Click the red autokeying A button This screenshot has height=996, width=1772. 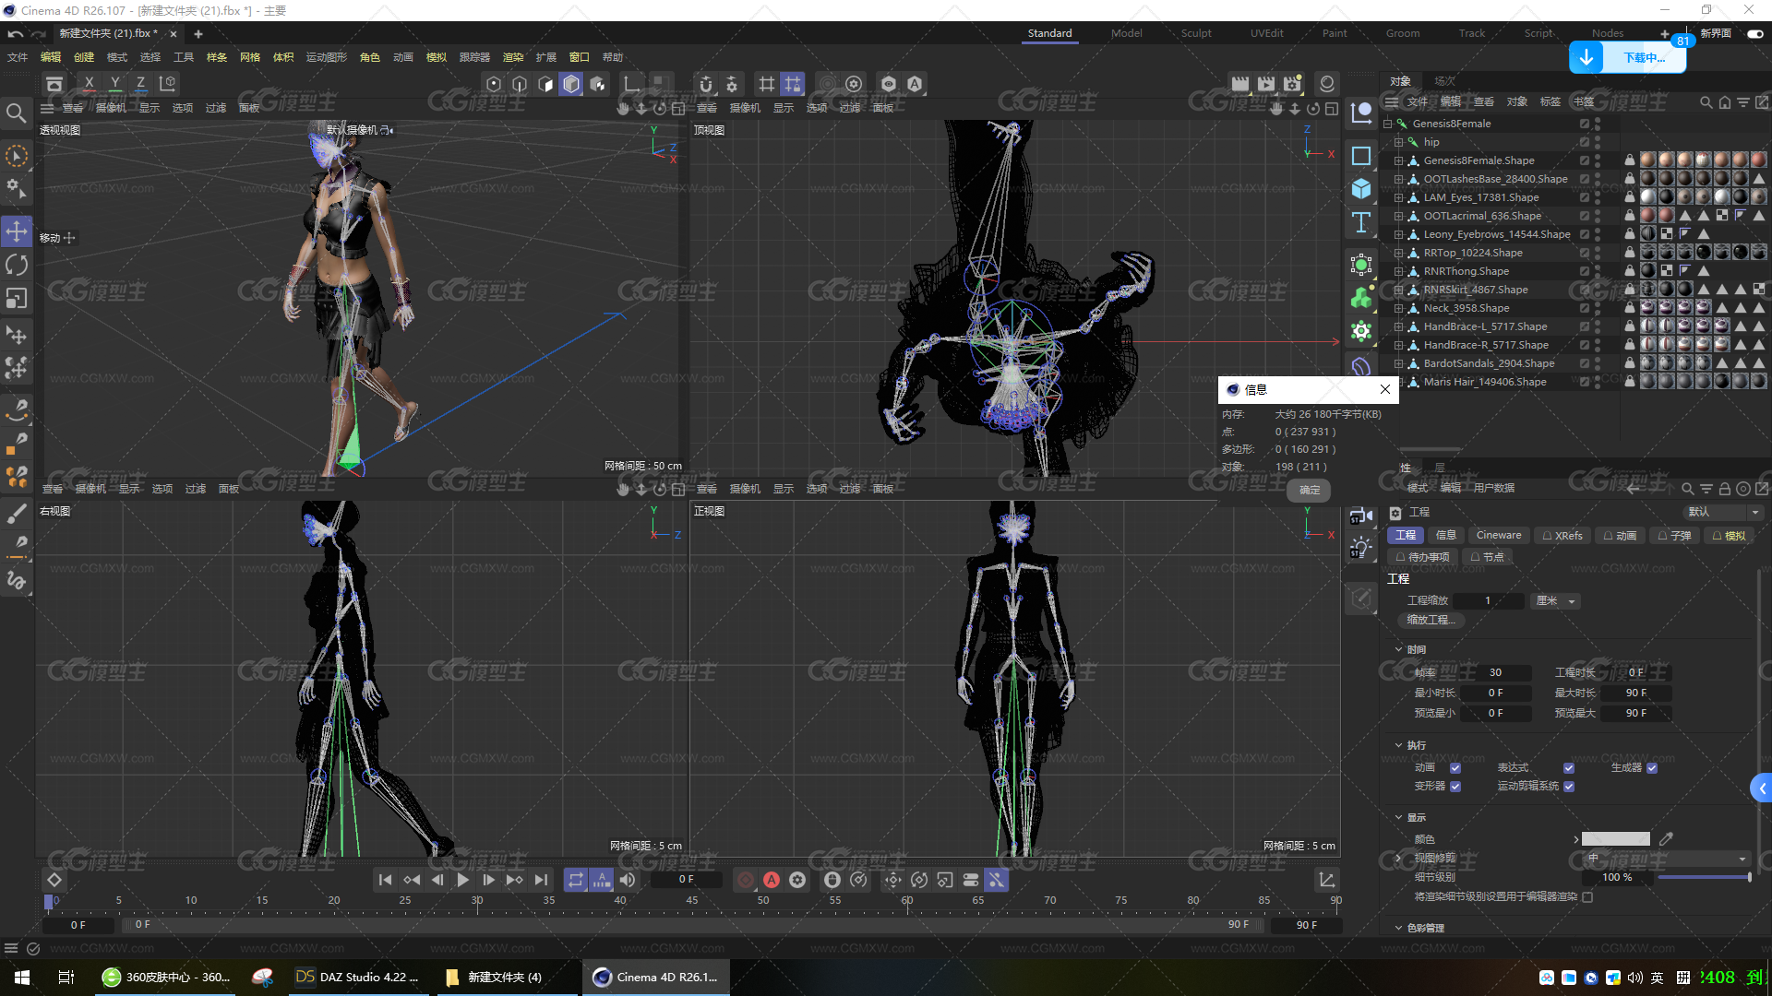(772, 880)
